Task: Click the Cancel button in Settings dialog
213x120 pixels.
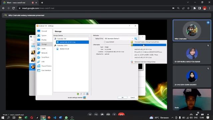Action: (x=132, y=98)
